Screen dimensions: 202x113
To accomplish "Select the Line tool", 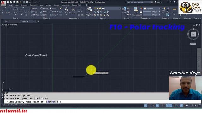I will tap(3, 10).
